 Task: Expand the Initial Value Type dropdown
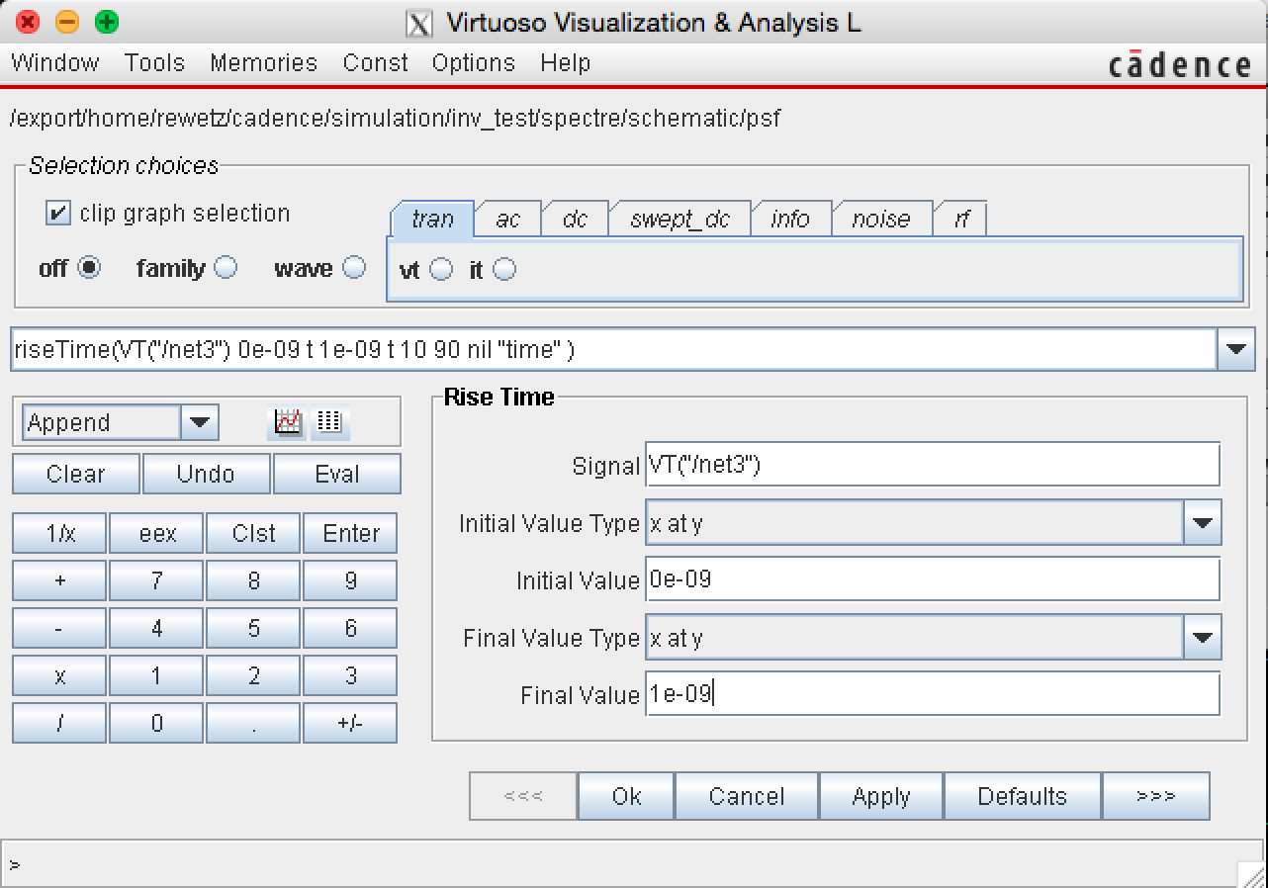1202,524
